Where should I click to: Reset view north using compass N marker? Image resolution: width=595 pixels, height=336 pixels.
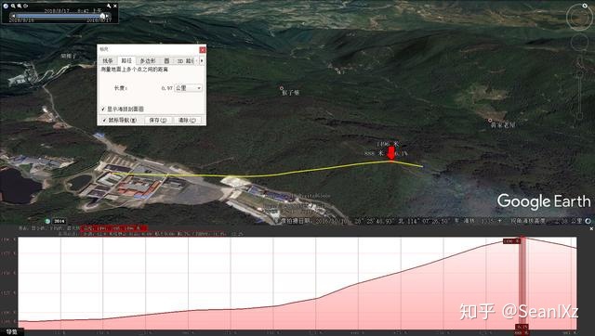(585, 6)
